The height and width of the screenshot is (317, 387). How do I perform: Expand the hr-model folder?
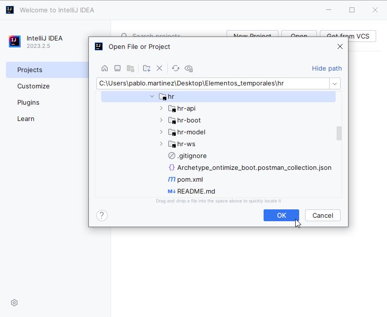click(x=161, y=132)
